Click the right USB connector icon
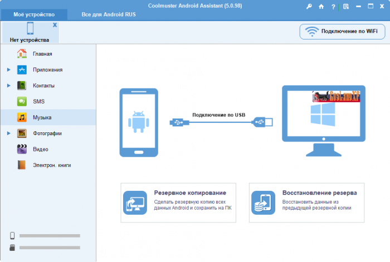Viewport: 390px width, 262px height. tap(262, 122)
